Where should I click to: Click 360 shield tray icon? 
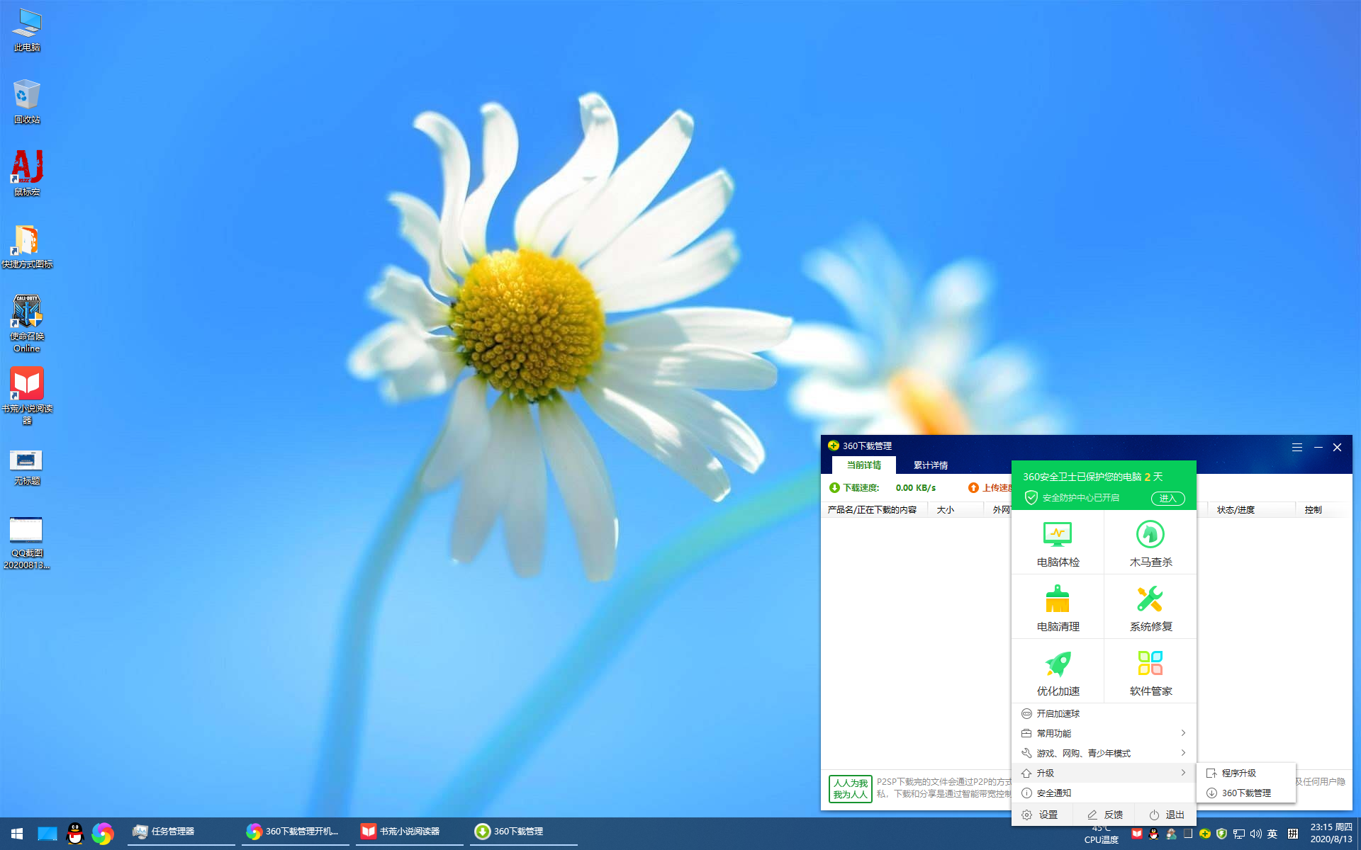[1221, 834]
